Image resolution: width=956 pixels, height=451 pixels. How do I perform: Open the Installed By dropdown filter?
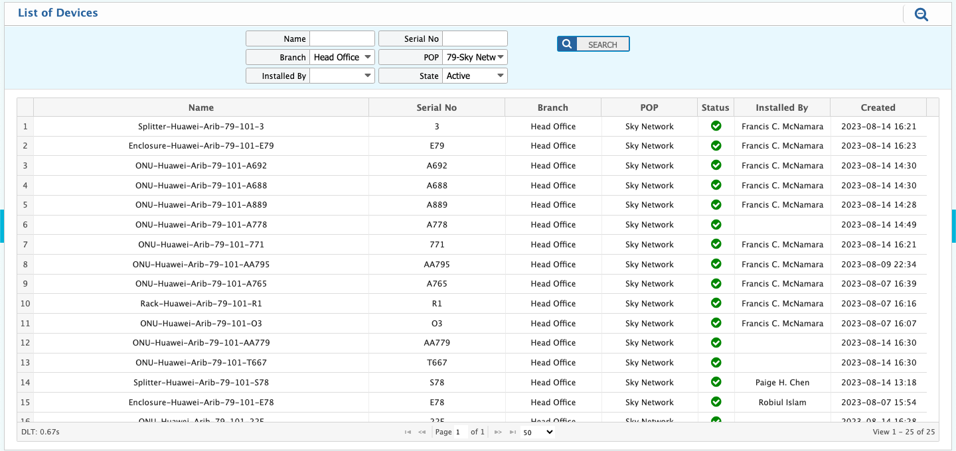(342, 76)
